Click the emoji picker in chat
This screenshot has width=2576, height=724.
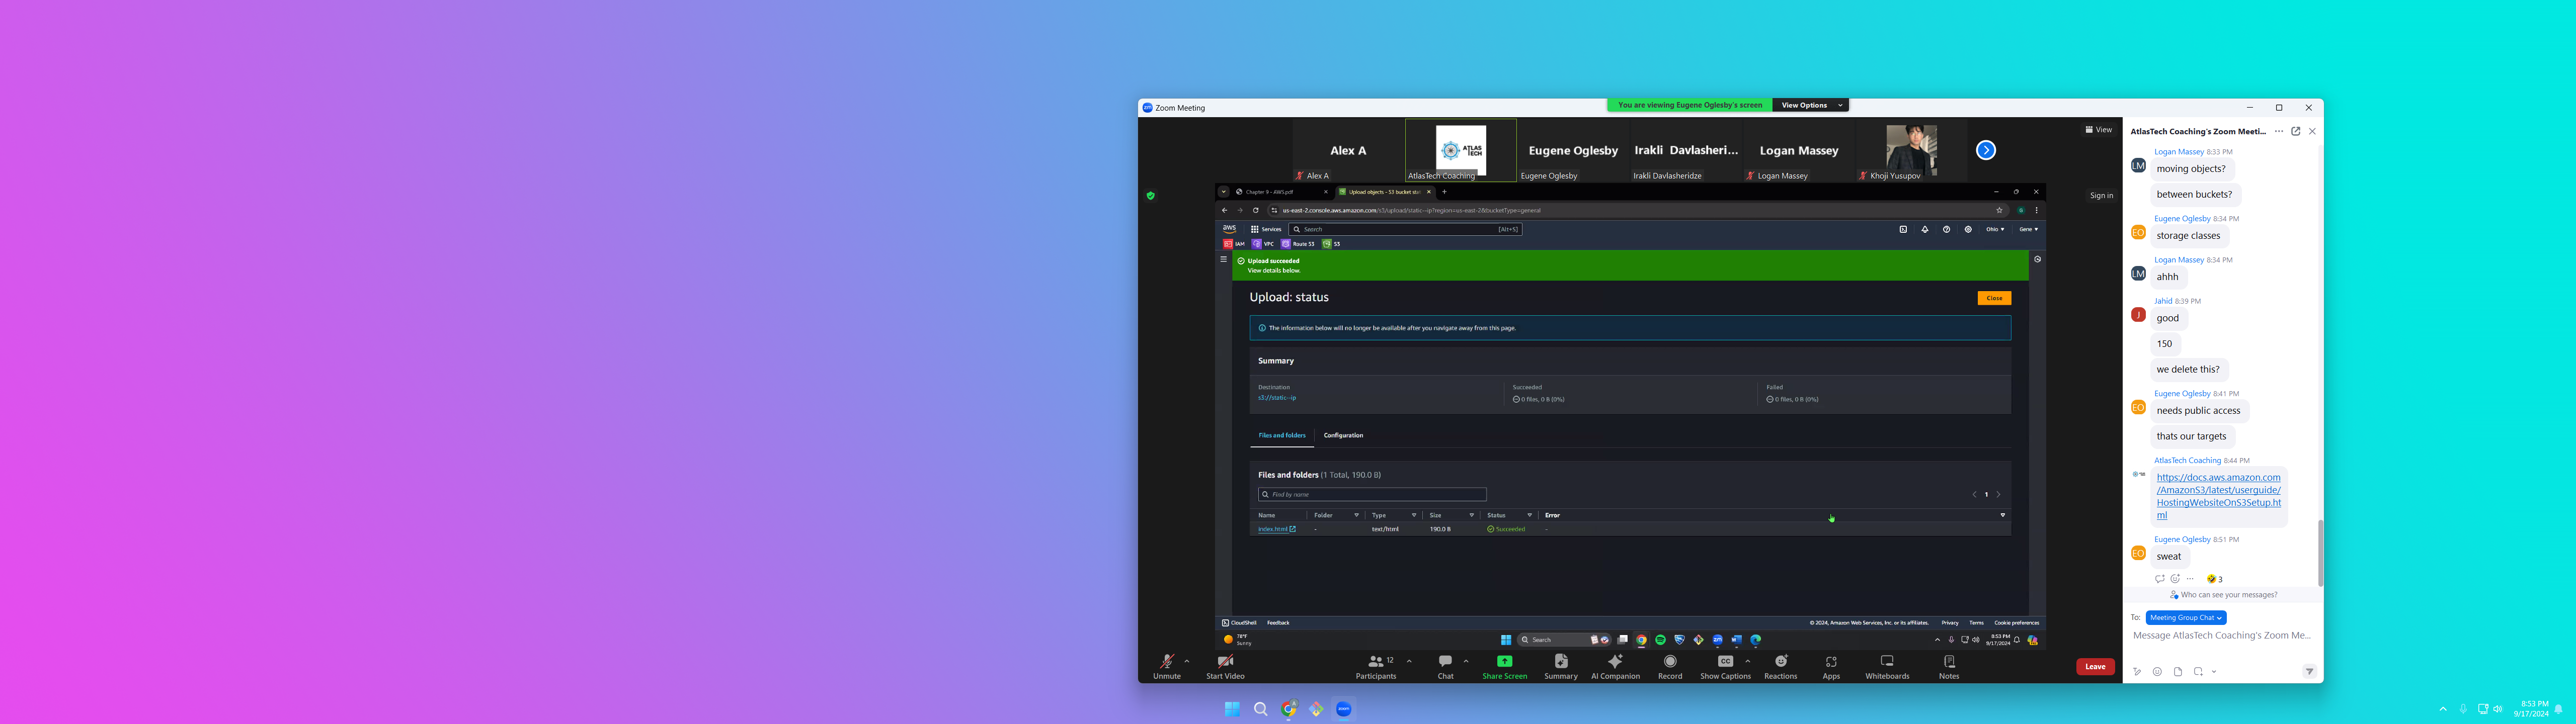click(2157, 672)
